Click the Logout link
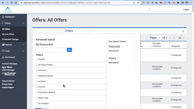Screen dimensions: 194x109 (x=186, y=9)
